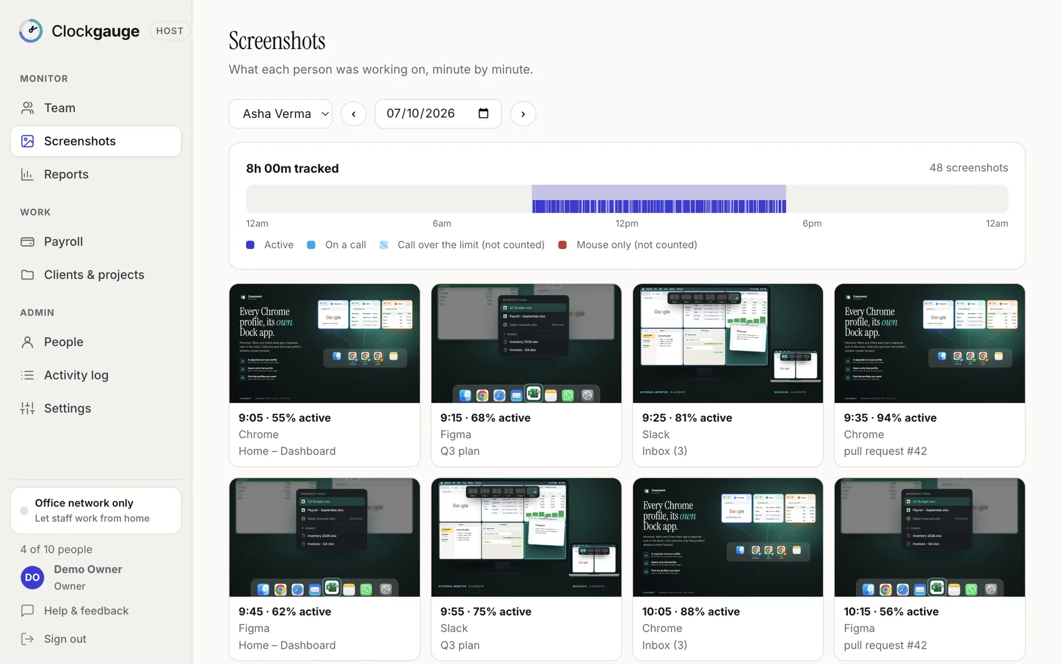Open the People person icon
The height and width of the screenshot is (664, 1062).
(27, 342)
